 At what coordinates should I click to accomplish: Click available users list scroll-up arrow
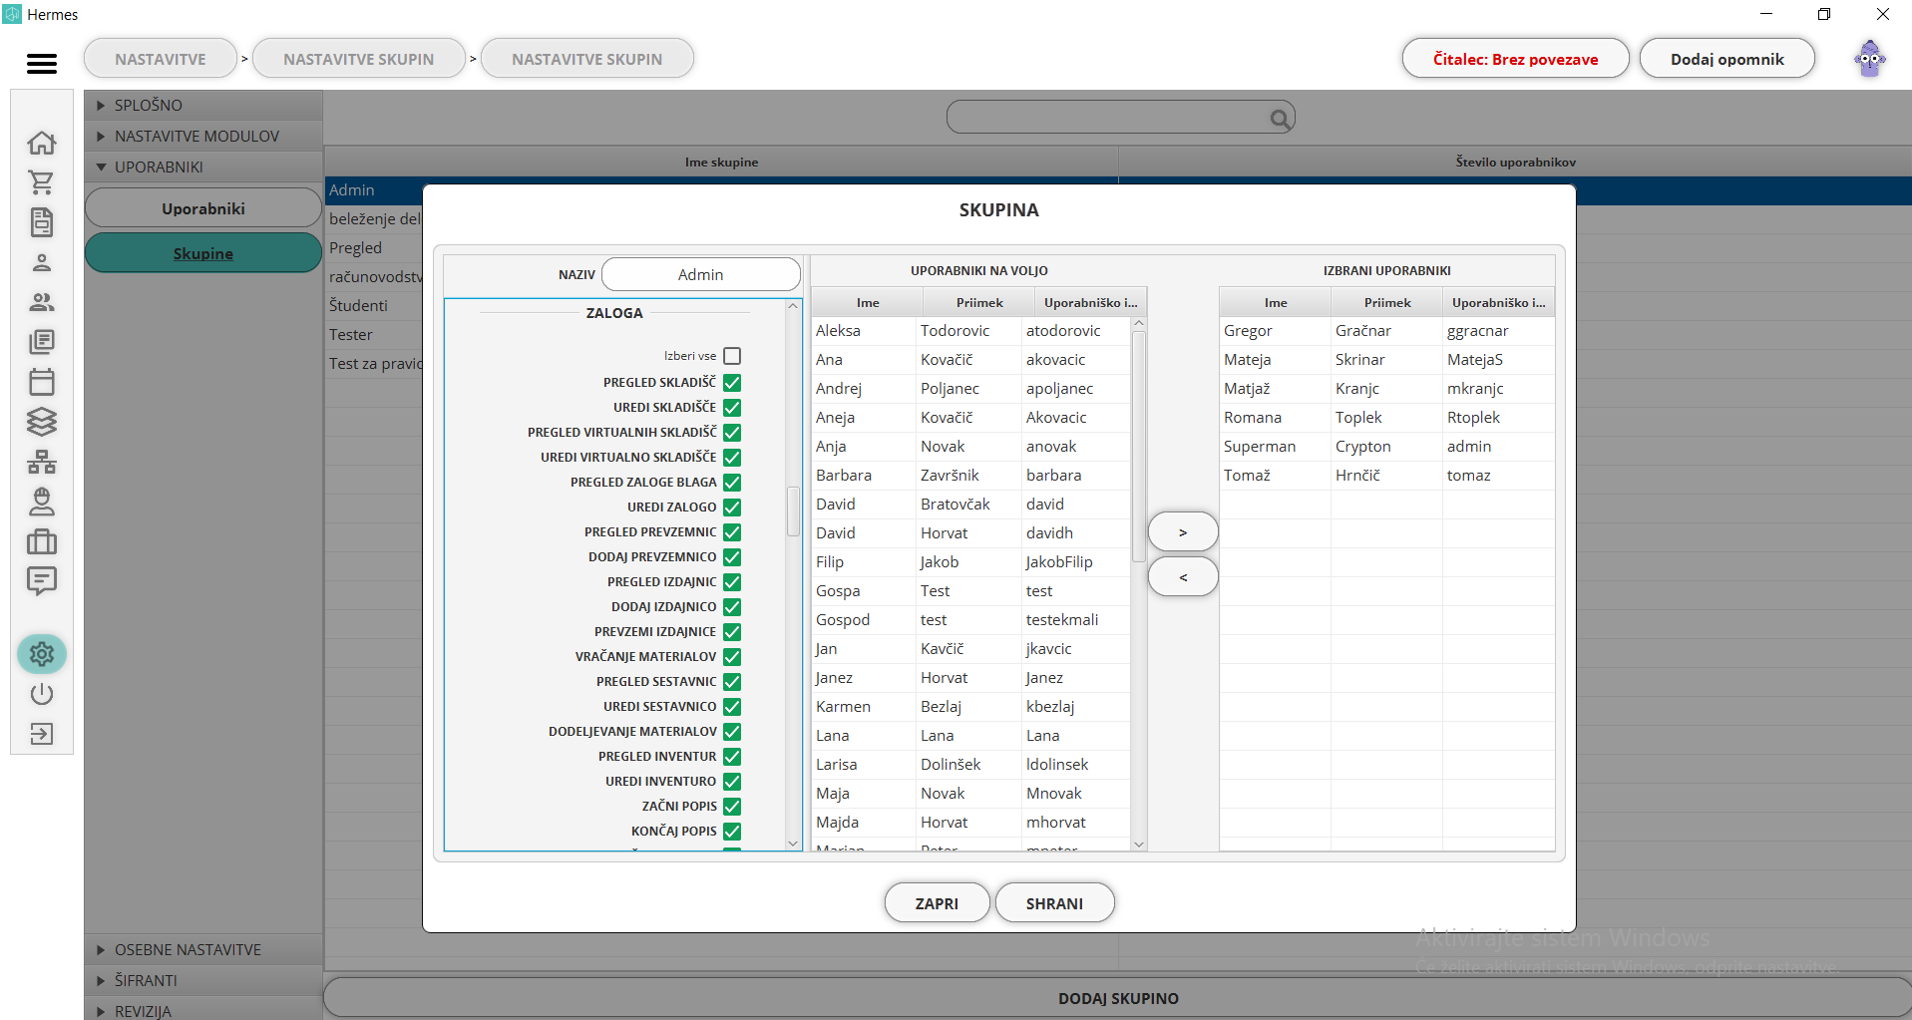point(1139,324)
